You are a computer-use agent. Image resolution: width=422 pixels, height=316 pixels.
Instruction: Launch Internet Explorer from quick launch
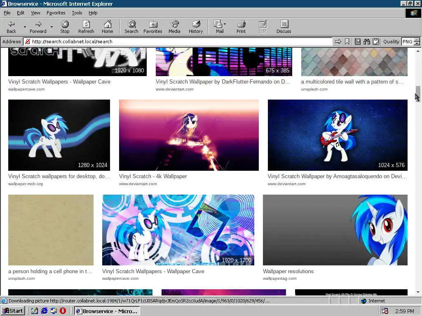pyautogui.click(x=44, y=311)
